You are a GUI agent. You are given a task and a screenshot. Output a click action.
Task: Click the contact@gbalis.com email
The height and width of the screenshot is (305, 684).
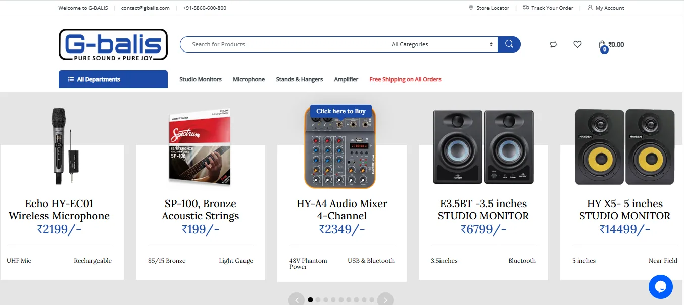click(x=145, y=8)
